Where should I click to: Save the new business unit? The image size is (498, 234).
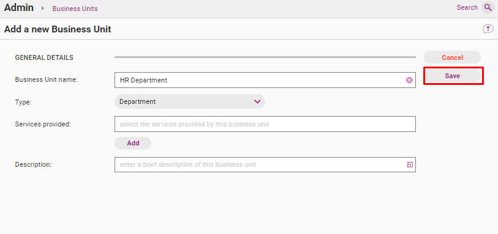(x=452, y=76)
